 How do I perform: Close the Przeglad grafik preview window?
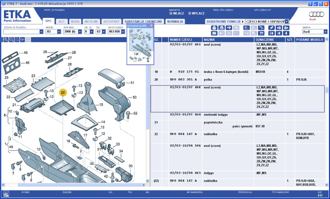pos(152,25)
